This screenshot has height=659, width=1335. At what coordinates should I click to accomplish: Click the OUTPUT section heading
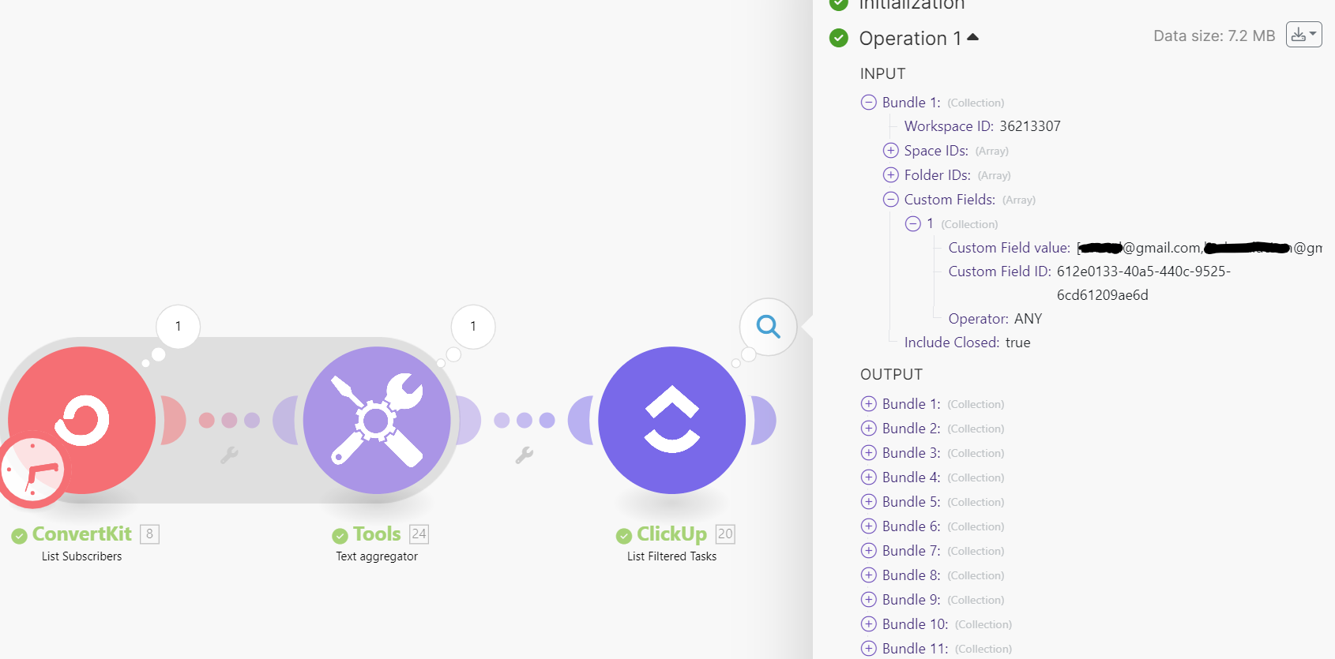pos(892,374)
